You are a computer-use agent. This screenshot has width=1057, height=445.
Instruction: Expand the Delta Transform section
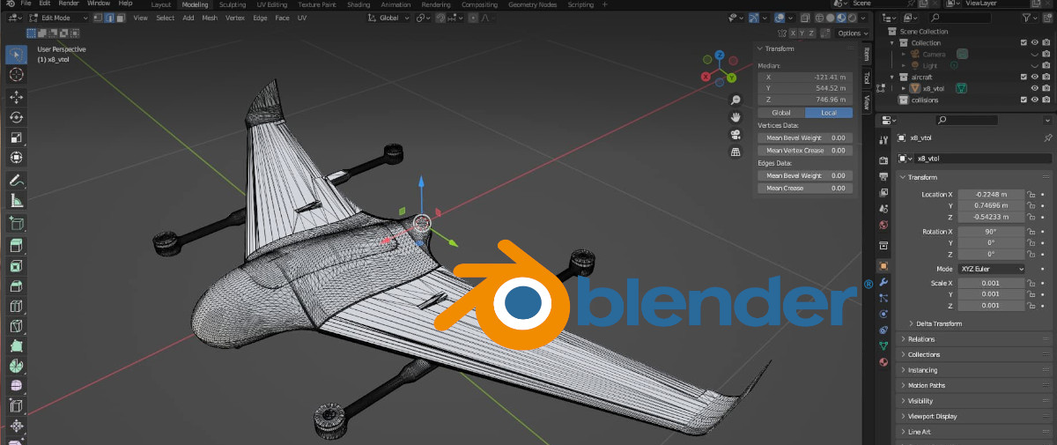[x=938, y=323]
